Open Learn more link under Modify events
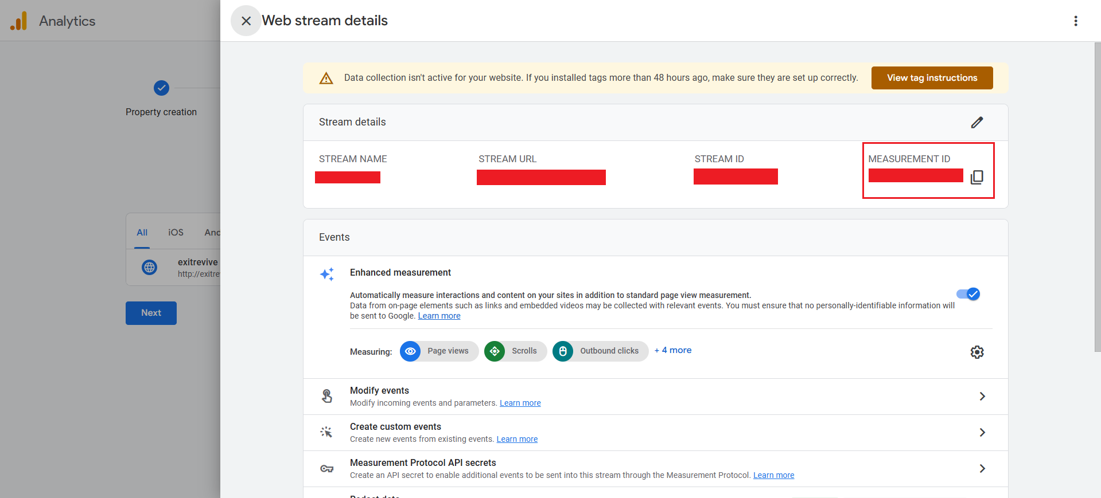1101x498 pixels. pyautogui.click(x=520, y=403)
